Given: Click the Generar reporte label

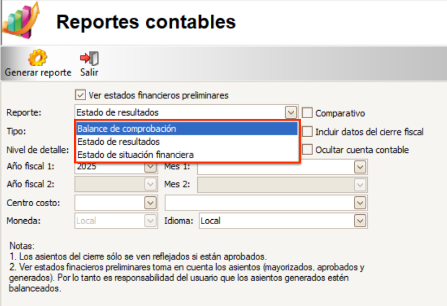Looking at the screenshot, I should pyautogui.click(x=38, y=73).
